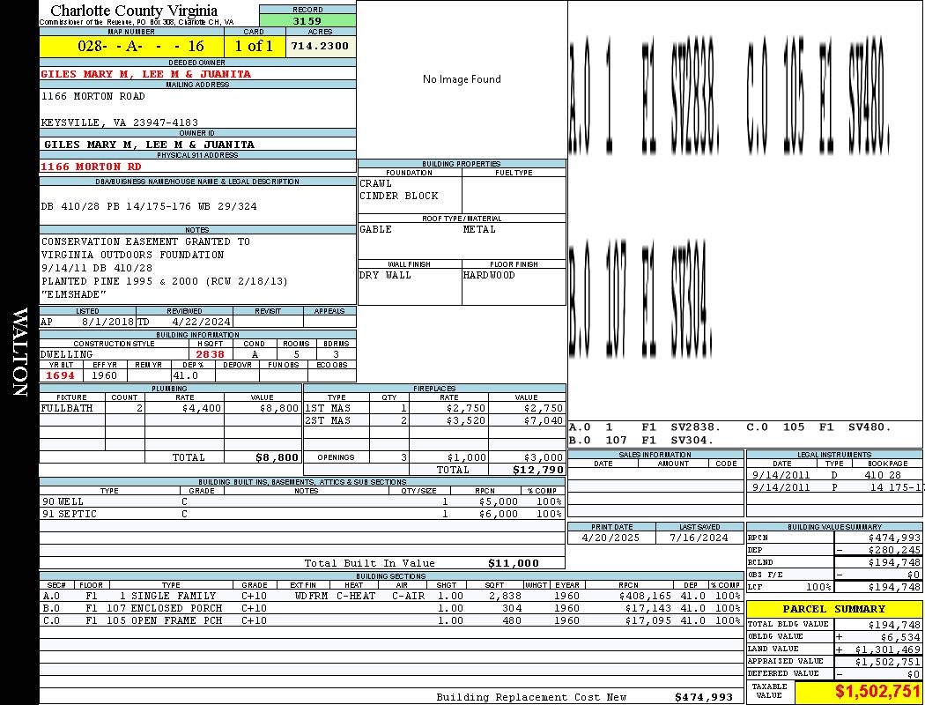Click DEP value $280,245 in building value summary
The image size is (925, 705).
(x=894, y=551)
